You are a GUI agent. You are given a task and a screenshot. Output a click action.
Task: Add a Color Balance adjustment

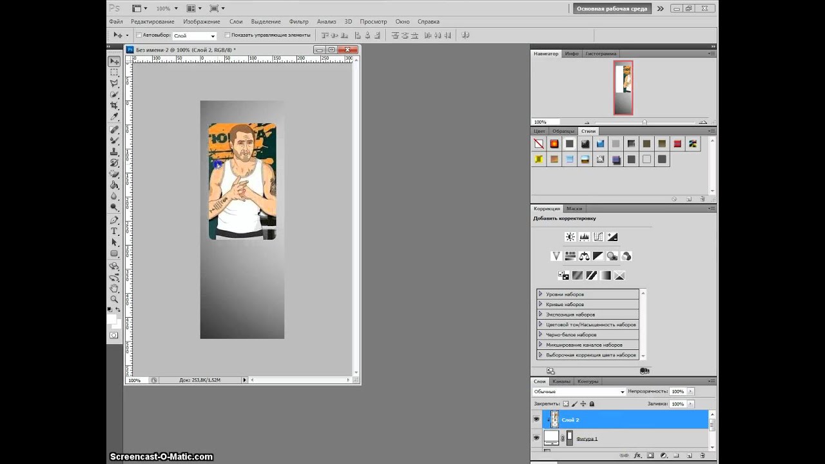[x=584, y=256]
